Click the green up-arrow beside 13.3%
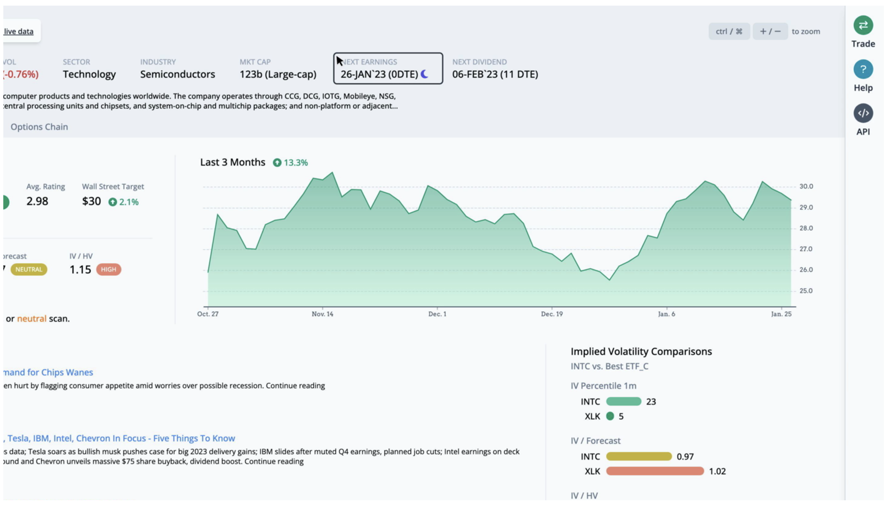Image resolution: width=891 pixels, height=505 pixels. pos(278,162)
